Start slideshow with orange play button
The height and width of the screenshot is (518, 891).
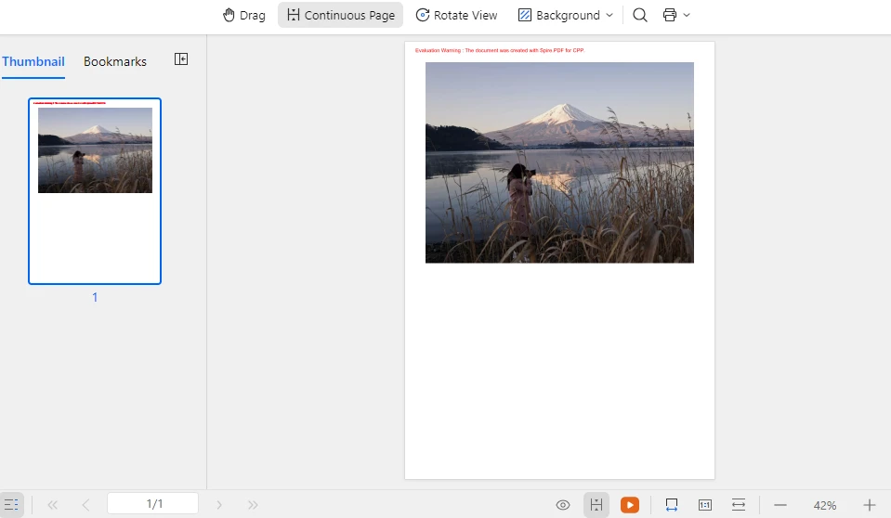click(630, 505)
